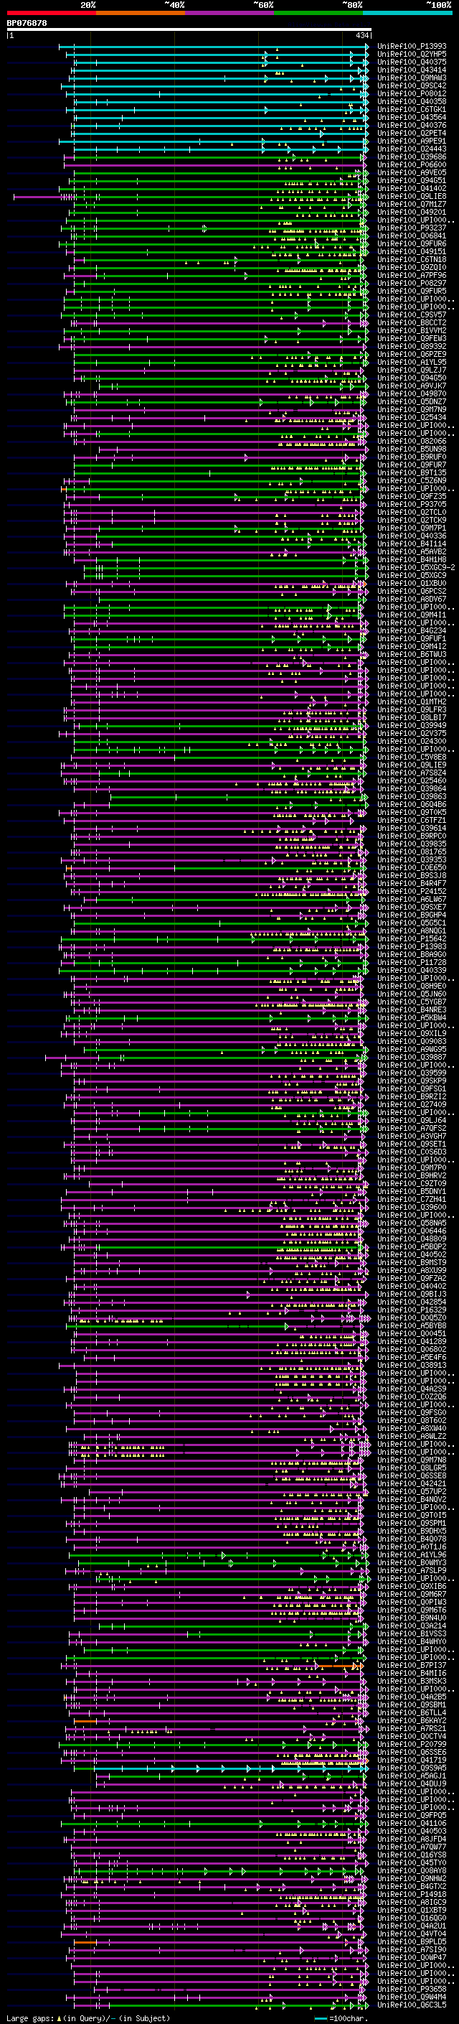Open the UniRef100_Q1XBT9 entry
Viewport: 459px width, 2024px height.
point(412,1910)
